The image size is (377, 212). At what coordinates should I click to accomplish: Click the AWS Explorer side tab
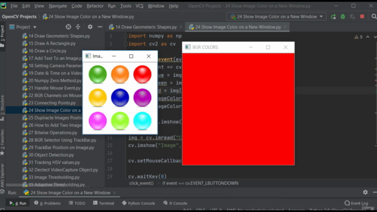coord(2,178)
